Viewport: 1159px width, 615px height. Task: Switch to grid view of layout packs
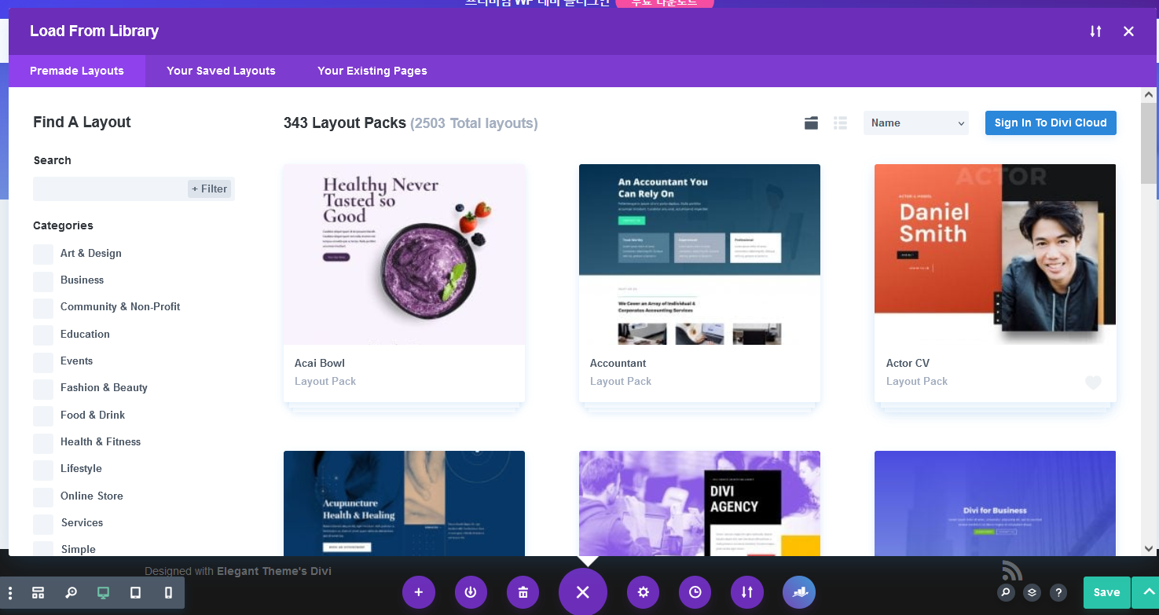pyautogui.click(x=812, y=123)
